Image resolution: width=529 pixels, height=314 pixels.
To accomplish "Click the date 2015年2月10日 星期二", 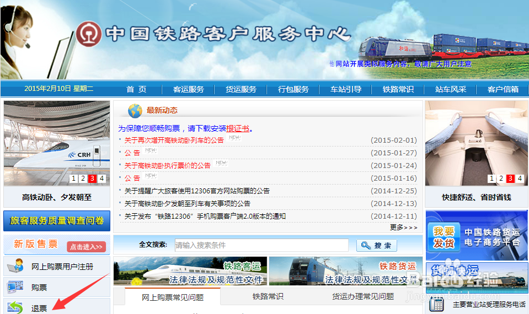I will [58, 89].
